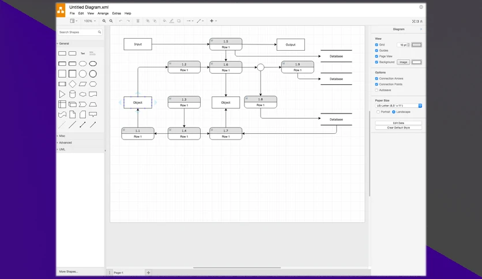Image resolution: width=482 pixels, height=279 pixels.
Task: Click the grid color swatch
Action: click(416, 45)
